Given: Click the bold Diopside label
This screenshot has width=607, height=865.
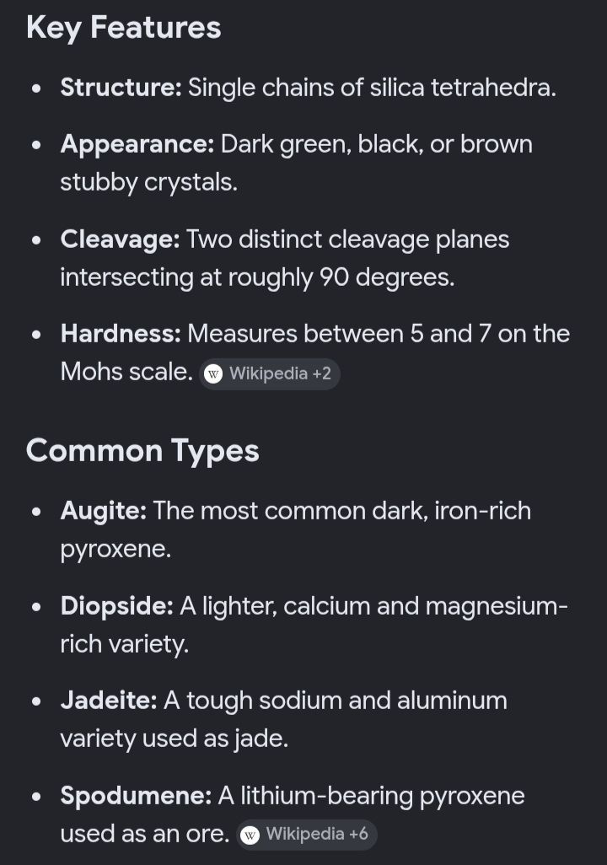Looking at the screenshot, I should 117,606.
